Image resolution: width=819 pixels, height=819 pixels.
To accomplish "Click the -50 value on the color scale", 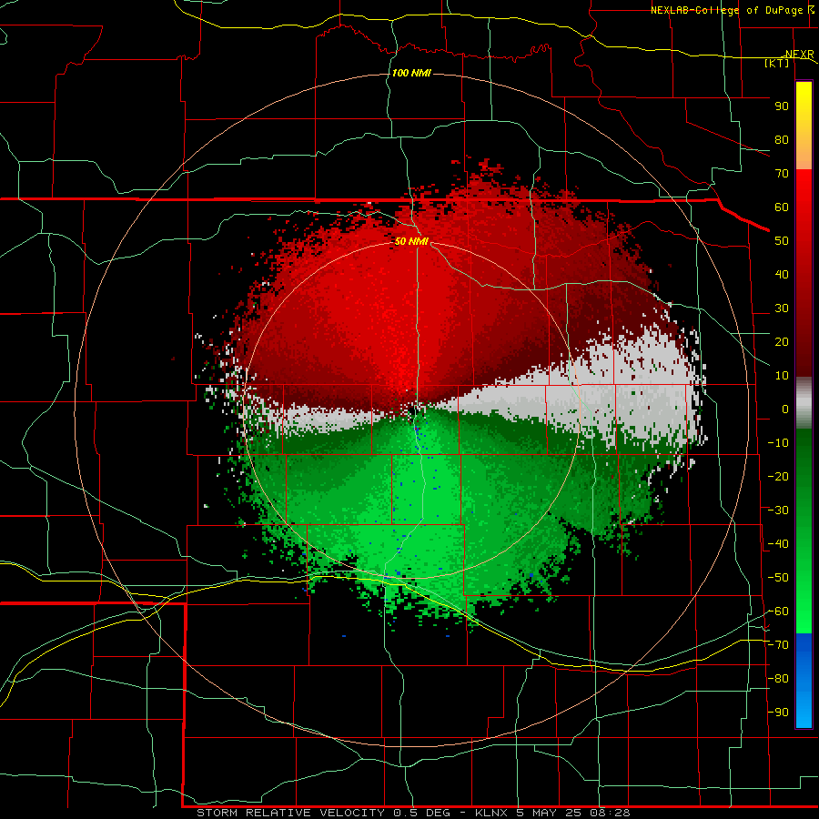I will pos(778,578).
